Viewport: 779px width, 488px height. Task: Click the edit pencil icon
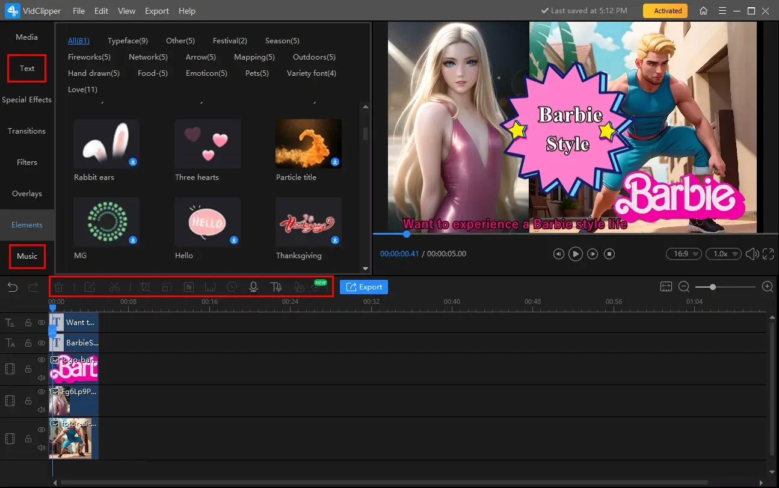[90, 287]
